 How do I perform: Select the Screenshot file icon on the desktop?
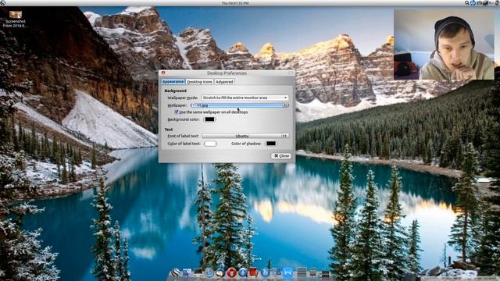pos(16,19)
